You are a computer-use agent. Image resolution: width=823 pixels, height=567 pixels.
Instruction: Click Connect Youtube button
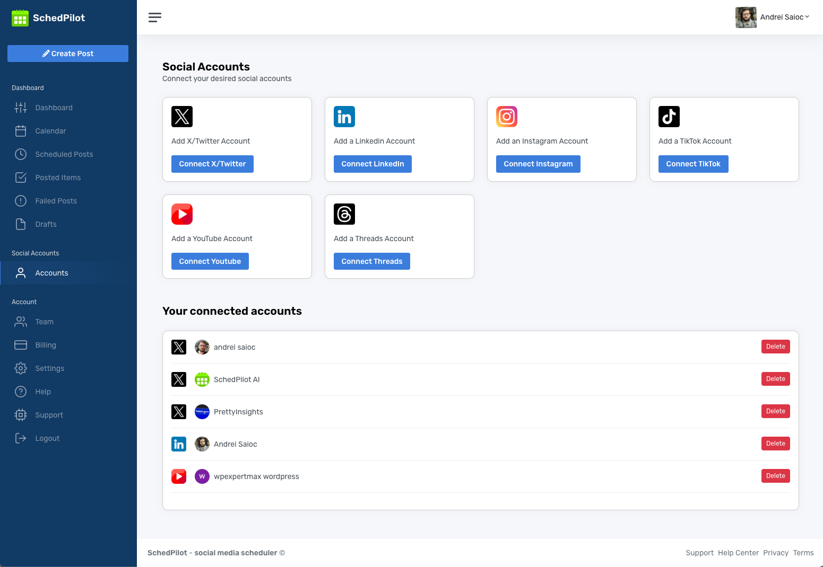(210, 261)
